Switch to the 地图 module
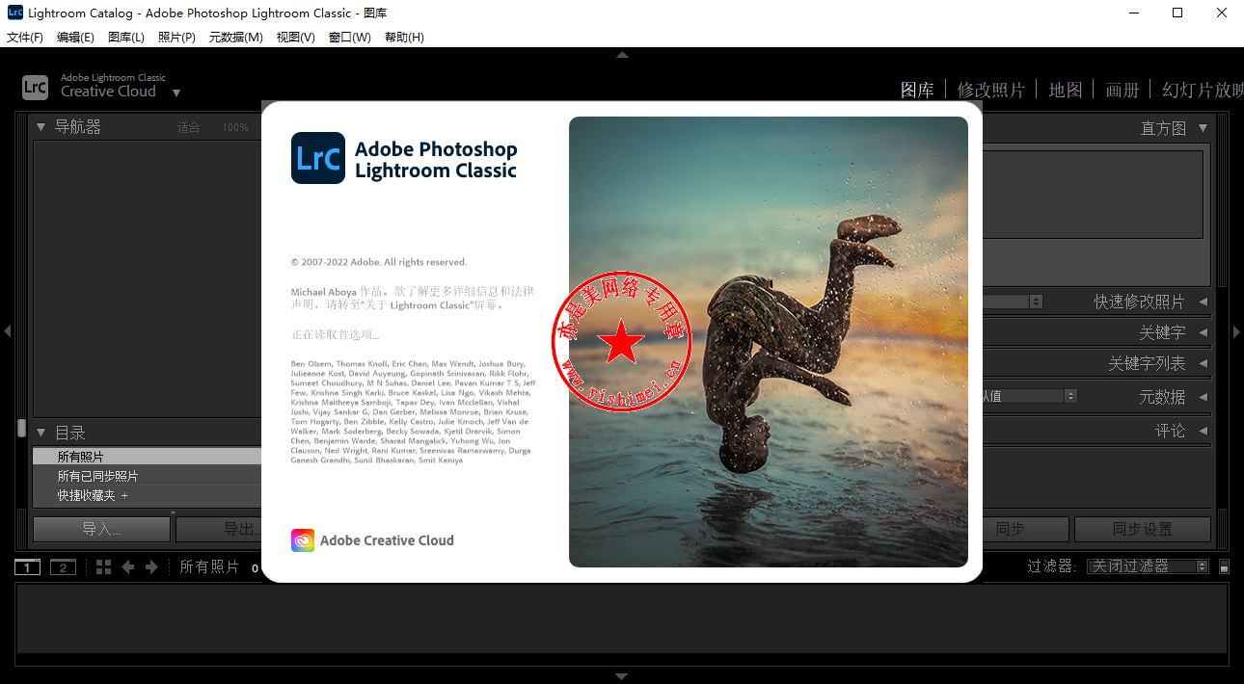This screenshot has width=1244, height=684. [1066, 90]
